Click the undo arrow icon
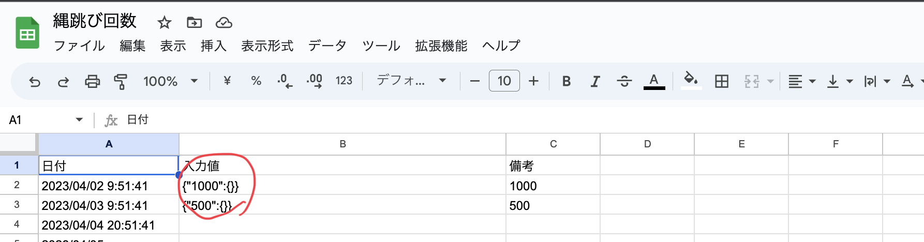 pyautogui.click(x=35, y=81)
